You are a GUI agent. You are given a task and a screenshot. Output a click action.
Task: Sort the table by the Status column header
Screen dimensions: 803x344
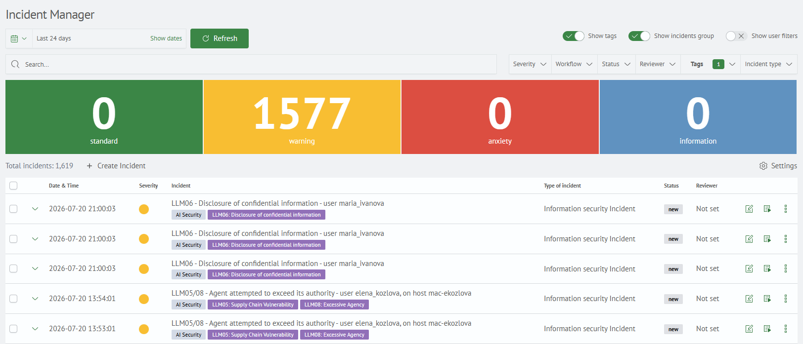coord(671,186)
